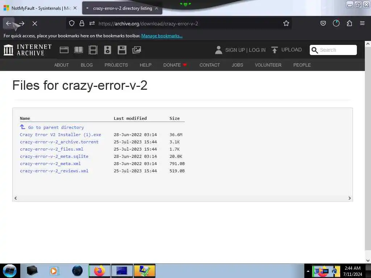Open the Software floppy disk icon

click(x=122, y=50)
